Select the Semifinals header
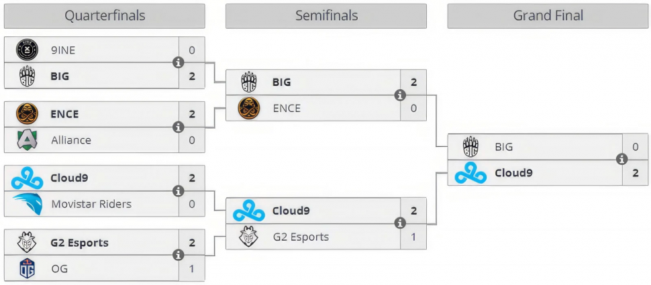The width and height of the screenshot is (651, 285). click(326, 16)
